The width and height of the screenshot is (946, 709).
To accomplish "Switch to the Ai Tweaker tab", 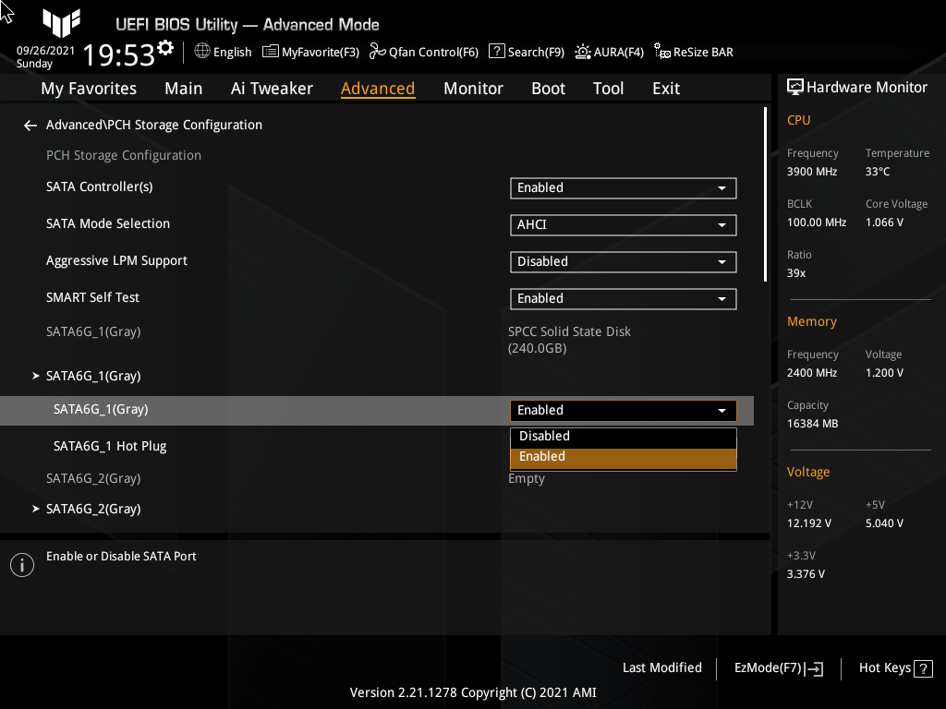I will [x=272, y=88].
